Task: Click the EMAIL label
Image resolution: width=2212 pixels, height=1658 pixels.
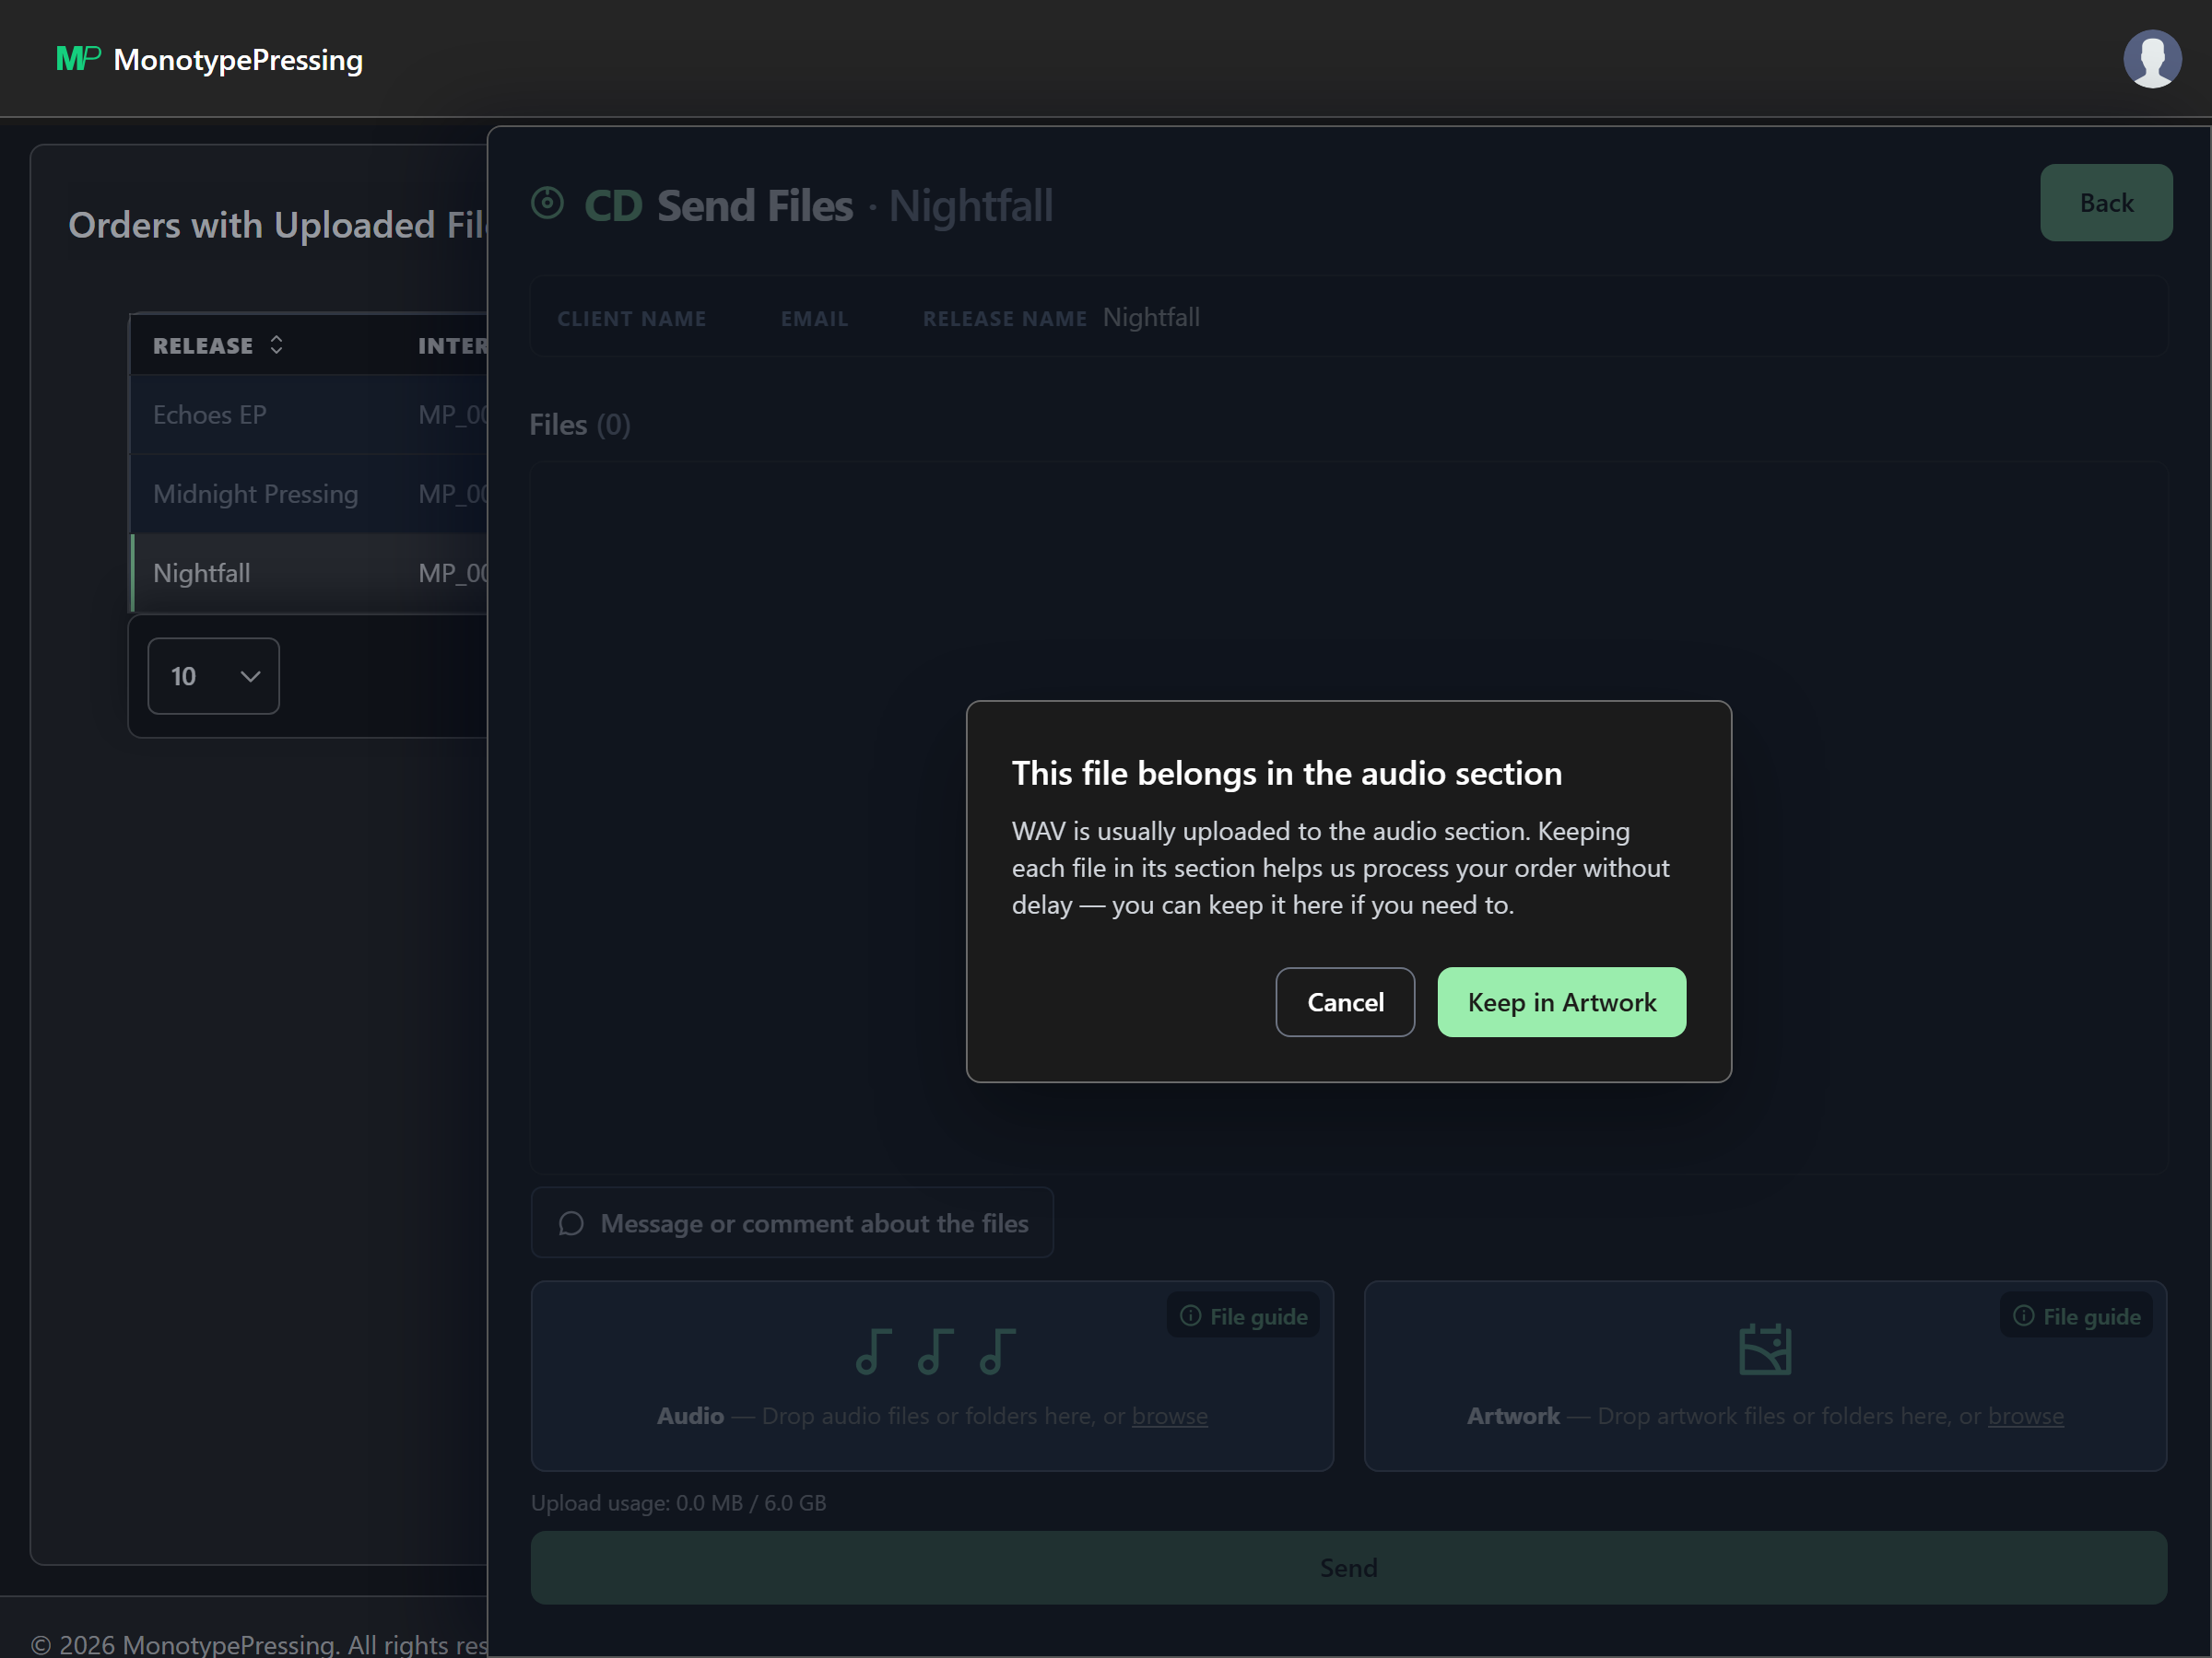Action: click(814, 319)
